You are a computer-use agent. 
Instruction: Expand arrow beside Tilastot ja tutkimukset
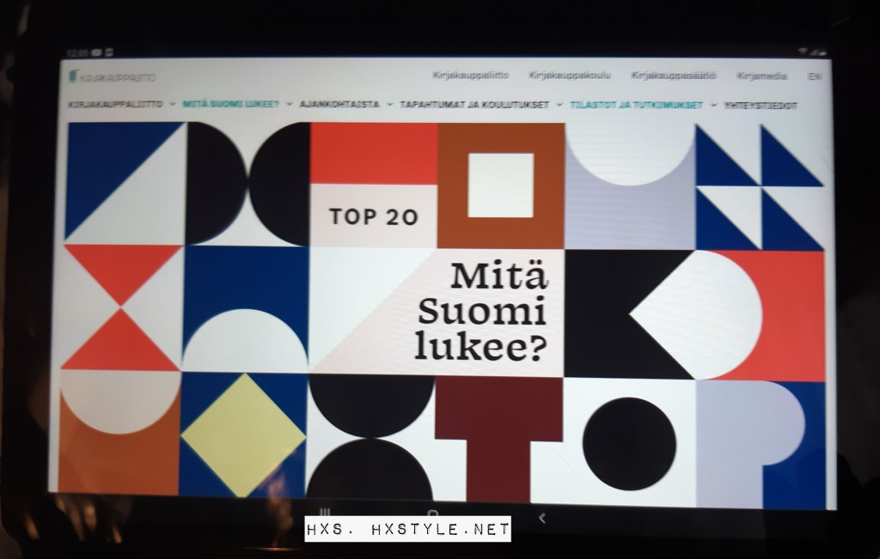pos(714,105)
